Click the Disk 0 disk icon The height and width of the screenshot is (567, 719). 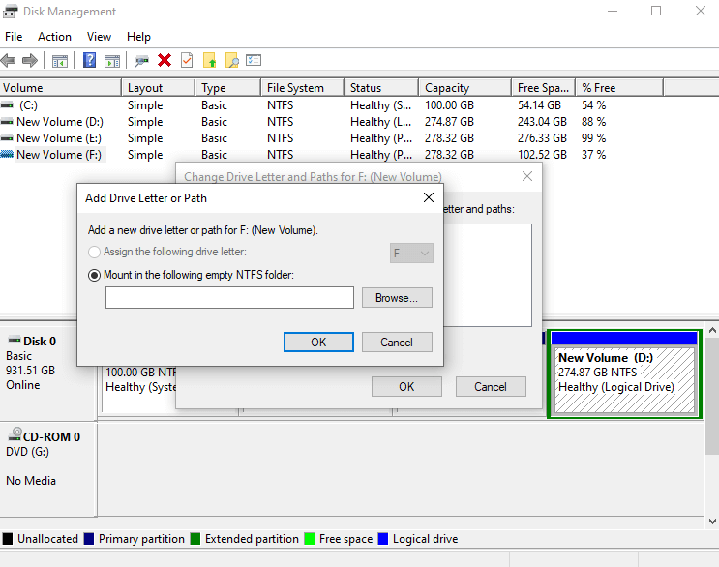pyautogui.click(x=15, y=341)
